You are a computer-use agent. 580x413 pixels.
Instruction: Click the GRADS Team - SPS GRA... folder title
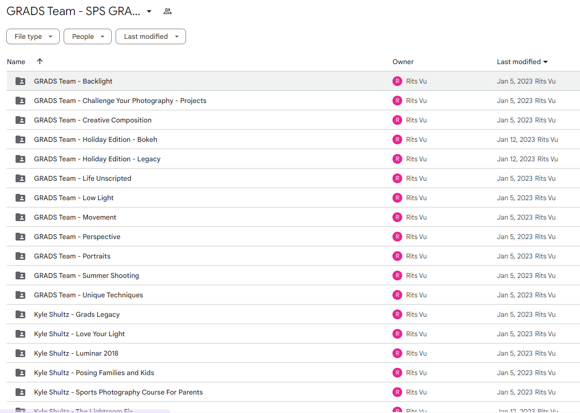[x=73, y=11]
